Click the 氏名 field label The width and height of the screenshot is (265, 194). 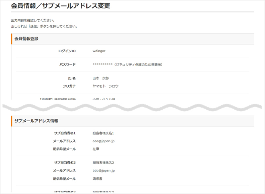point(72,78)
